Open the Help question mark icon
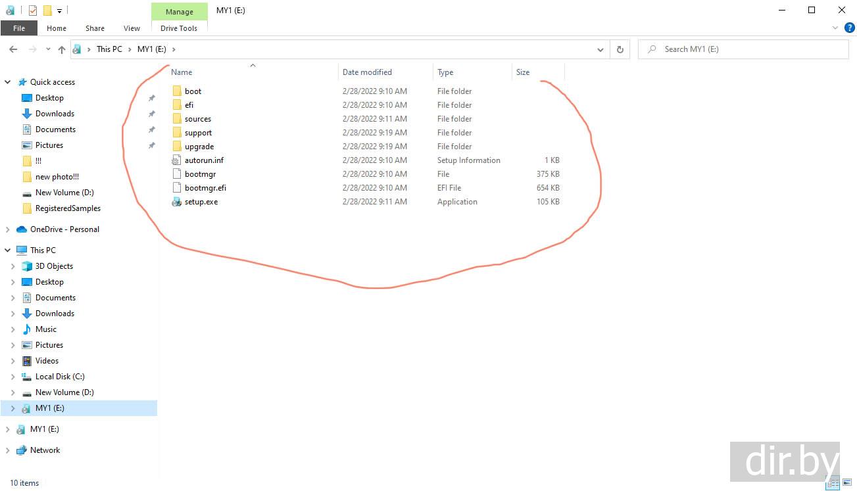857x491 pixels. pyautogui.click(x=849, y=28)
